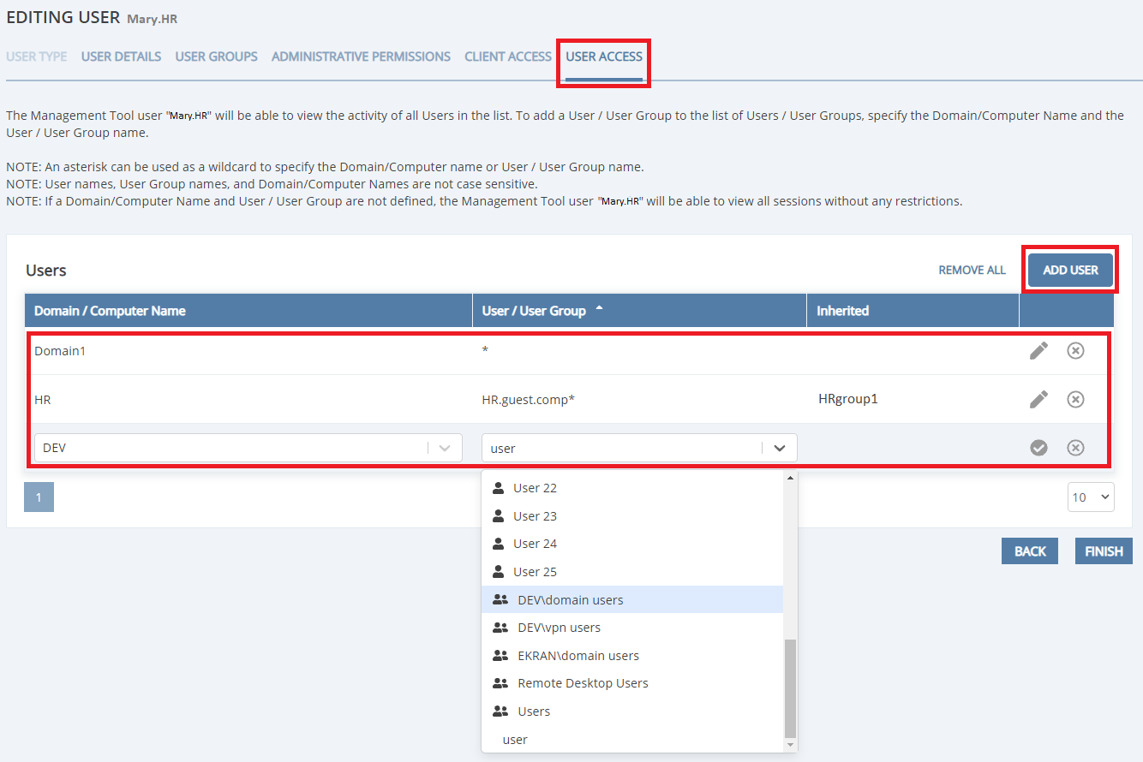Screen dimensions: 1143x762
Task: Delete the HR row entry
Action: [1075, 400]
